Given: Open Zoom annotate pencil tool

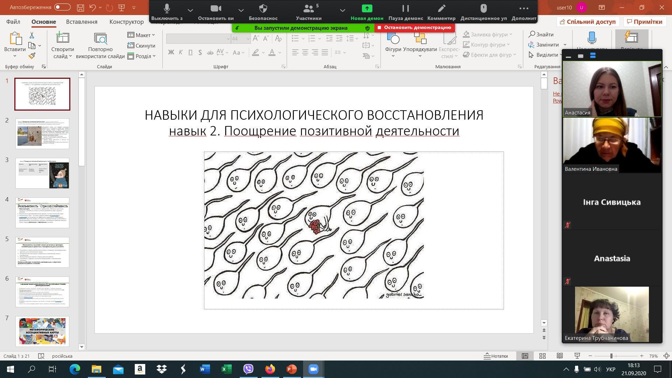Looking at the screenshot, I should [x=441, y=12].
